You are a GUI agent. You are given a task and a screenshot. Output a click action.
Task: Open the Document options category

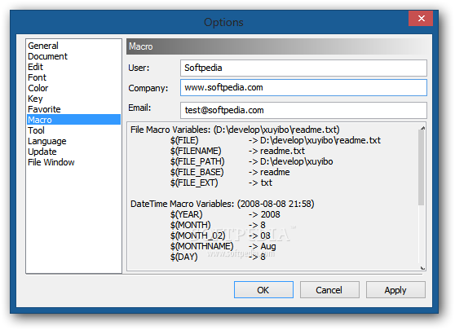47,56
